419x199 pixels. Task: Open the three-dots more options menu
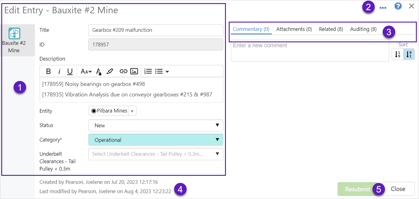tap(383, 7)
